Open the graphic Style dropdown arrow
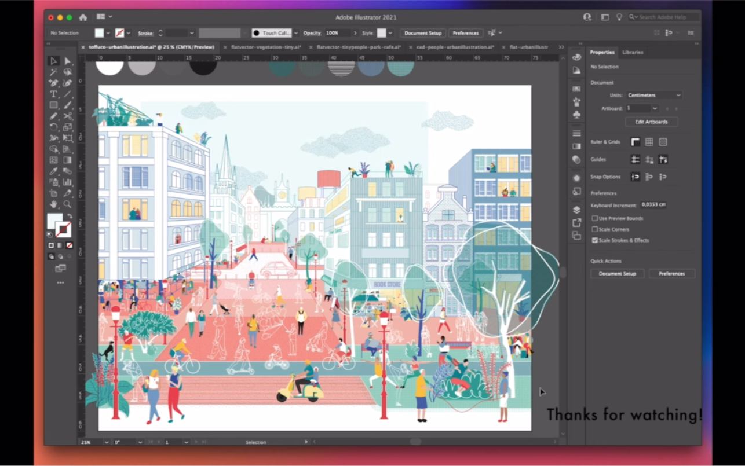 (390, 33)
